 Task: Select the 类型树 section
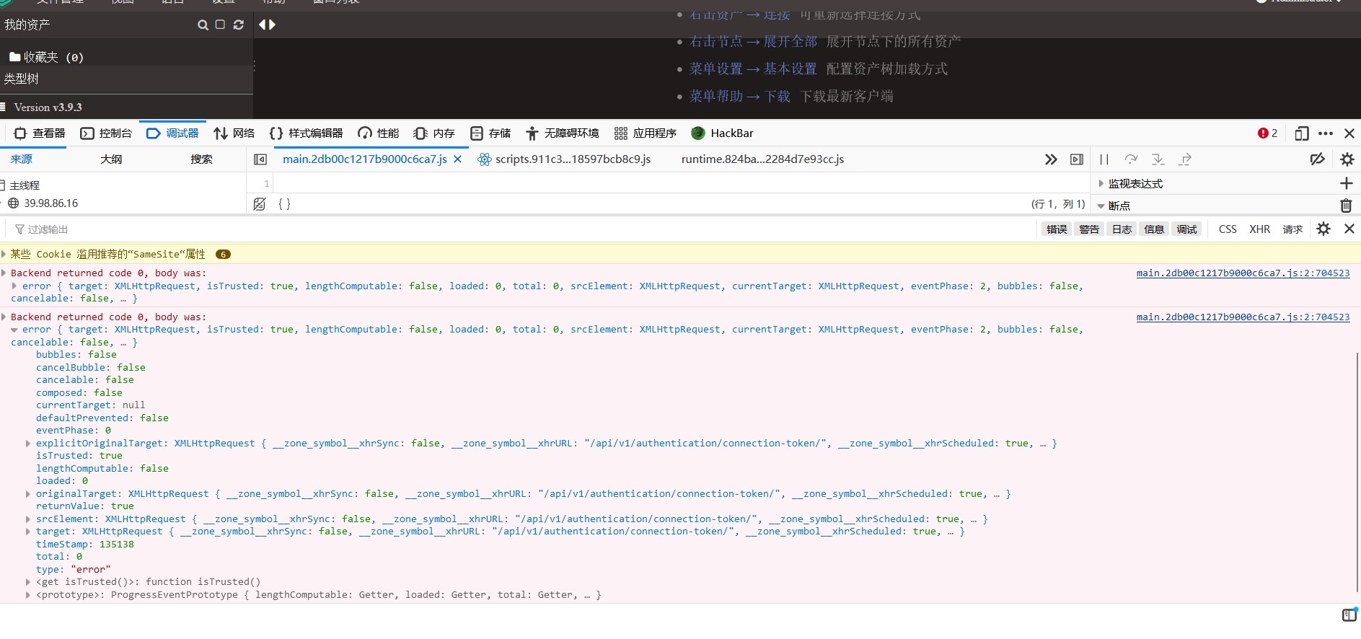22,79
